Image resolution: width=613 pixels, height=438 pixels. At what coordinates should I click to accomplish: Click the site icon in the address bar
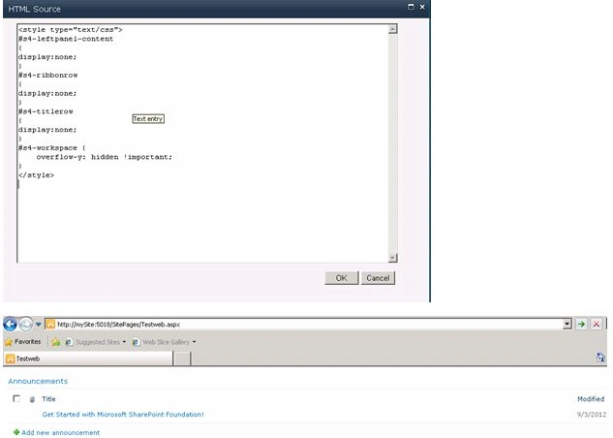[50, 325]
